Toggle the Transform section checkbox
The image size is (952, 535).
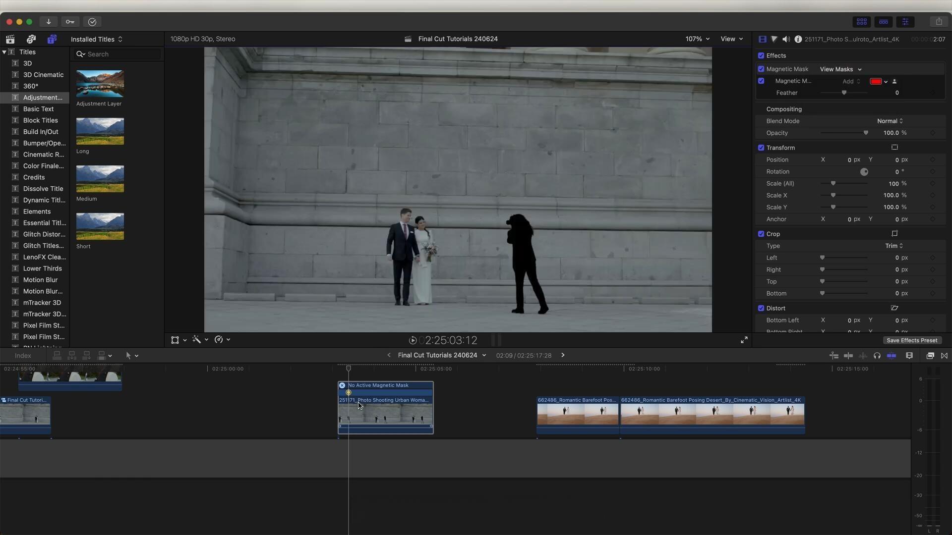pos(762,147)
